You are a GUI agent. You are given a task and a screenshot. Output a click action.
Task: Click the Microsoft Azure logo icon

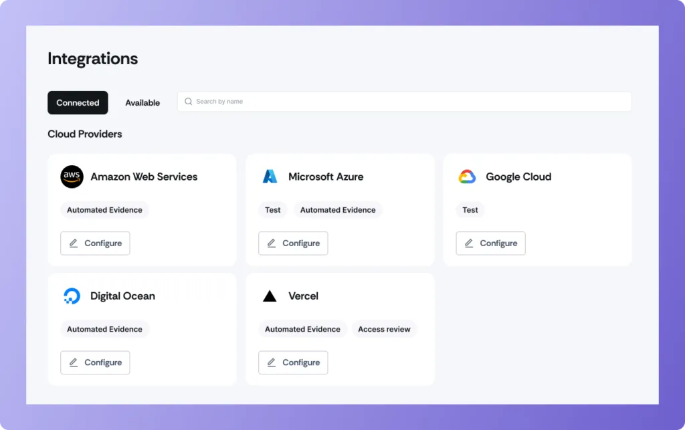[x=270, y=176]
